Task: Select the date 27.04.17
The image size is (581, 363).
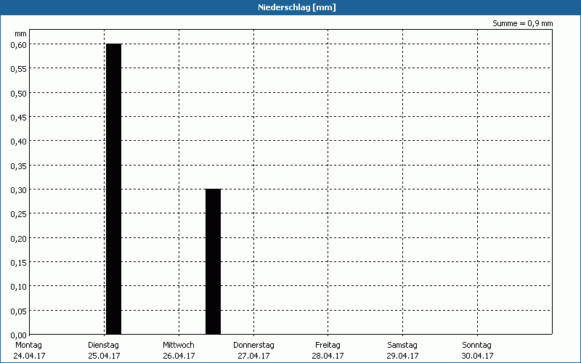Action: tap(253, 356)
